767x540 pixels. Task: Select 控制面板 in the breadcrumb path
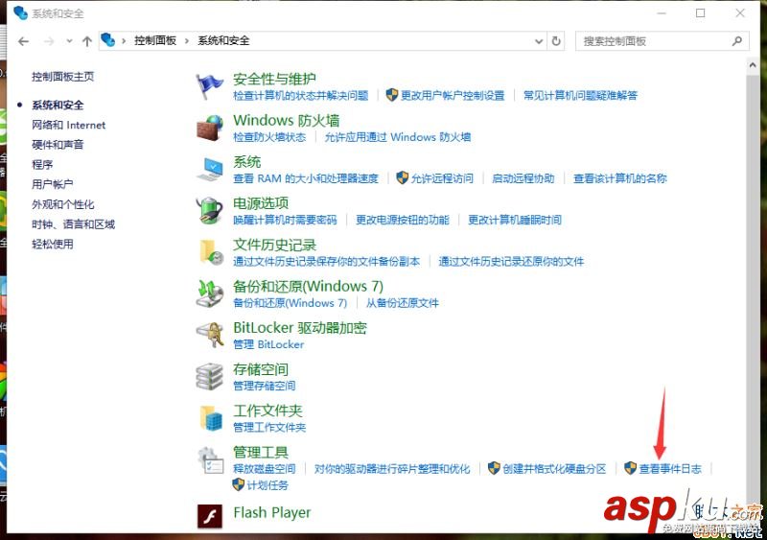(x=155, y=40)
